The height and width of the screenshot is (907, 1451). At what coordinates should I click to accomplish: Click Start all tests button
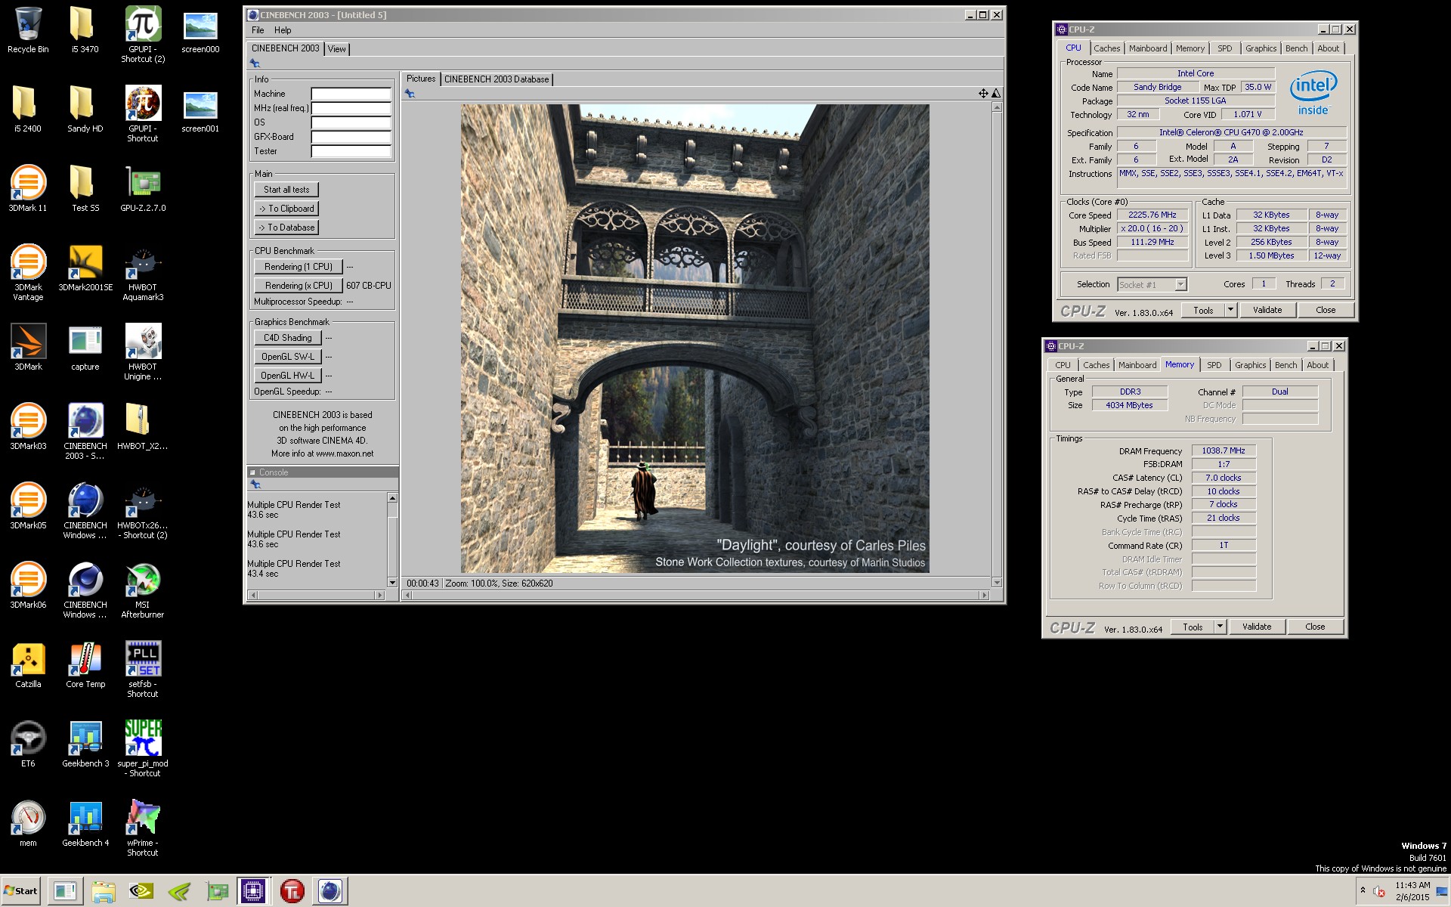tap(286, 190)
